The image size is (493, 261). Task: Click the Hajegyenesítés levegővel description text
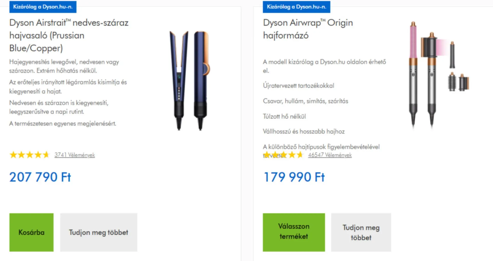coord(64,66)
